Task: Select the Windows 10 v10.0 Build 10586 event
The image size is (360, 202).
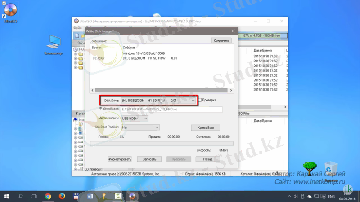Action: (144, 53)
